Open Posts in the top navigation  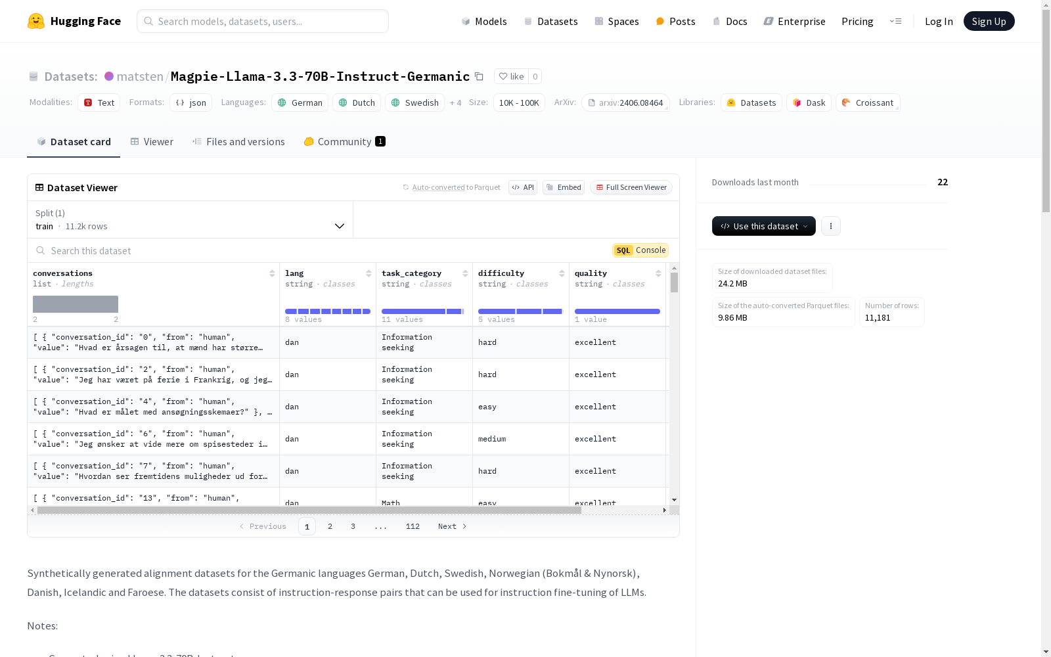675,21
